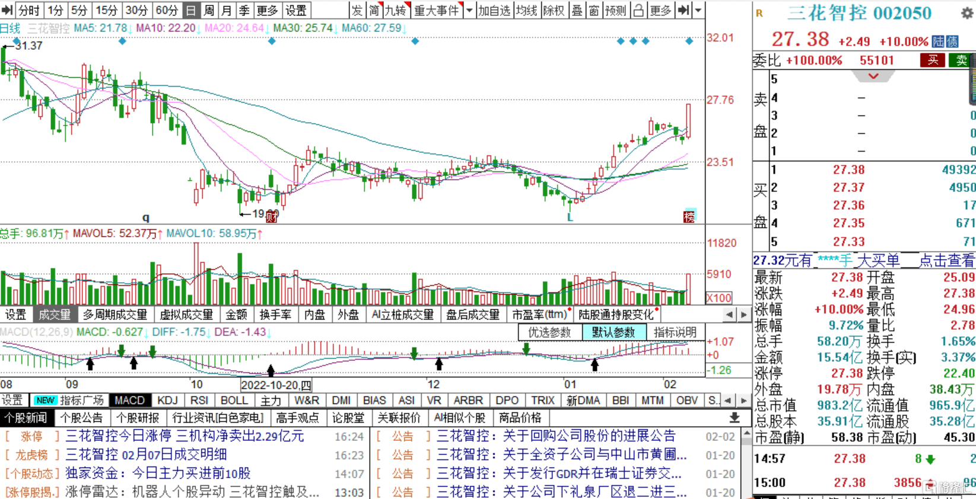
Task: Click the red 榜 marker on the candlestick chart
Action: tap(689, 216)
